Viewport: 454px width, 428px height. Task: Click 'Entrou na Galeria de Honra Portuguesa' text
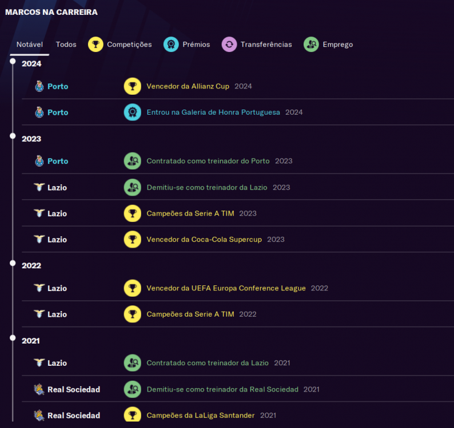coord(213,112)
